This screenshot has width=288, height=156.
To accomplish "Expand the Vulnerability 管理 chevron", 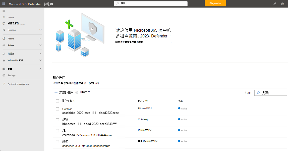I will click(x=41, y=60).
